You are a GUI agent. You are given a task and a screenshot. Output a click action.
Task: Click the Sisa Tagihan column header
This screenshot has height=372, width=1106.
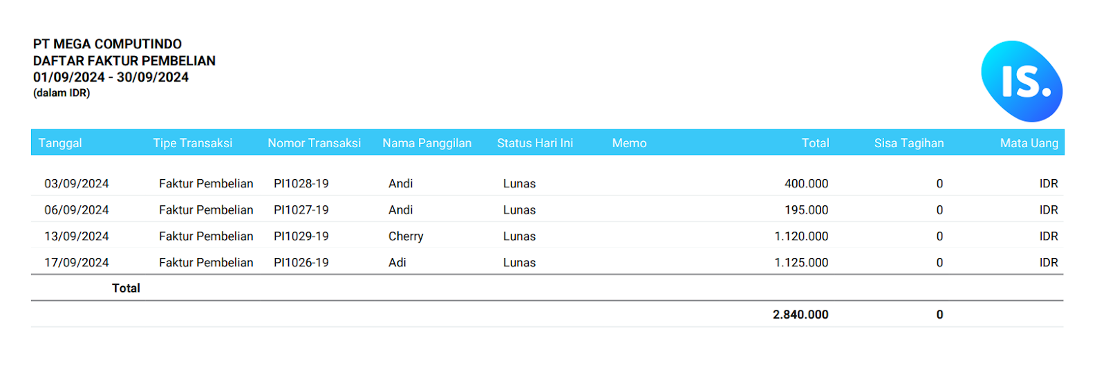pos(909,143)
